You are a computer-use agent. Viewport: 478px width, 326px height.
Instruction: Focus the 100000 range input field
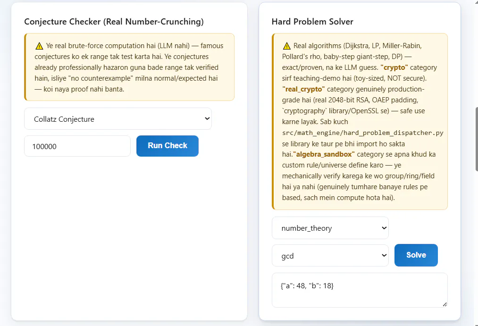coord(77,146)
